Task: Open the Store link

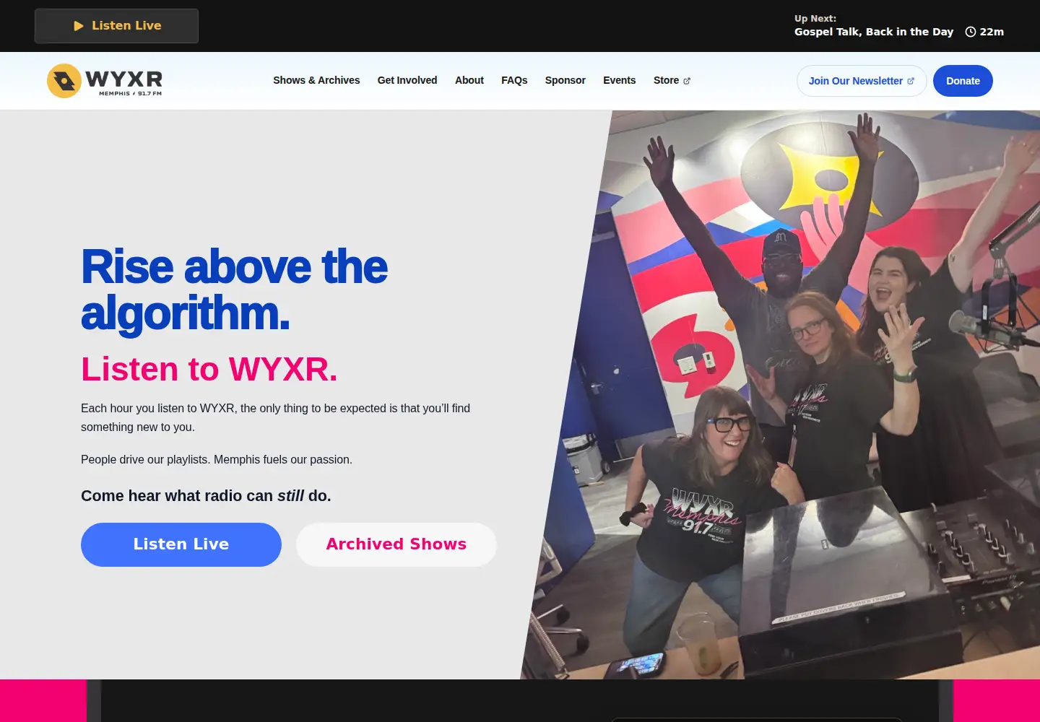Action: [672, 80]
